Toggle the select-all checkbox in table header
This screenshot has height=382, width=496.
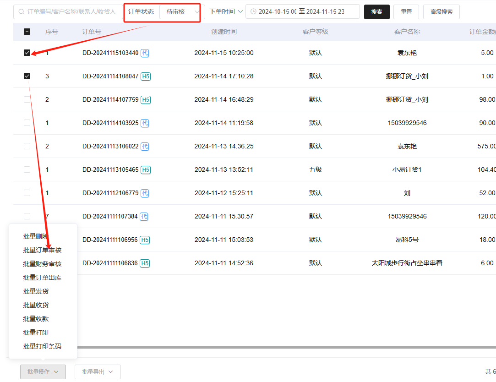coord(27,32)
